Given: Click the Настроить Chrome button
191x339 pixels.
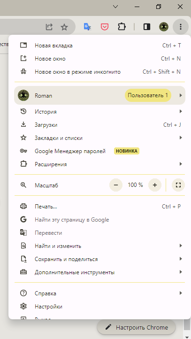Looking at the screenshot, I should 137,328.
